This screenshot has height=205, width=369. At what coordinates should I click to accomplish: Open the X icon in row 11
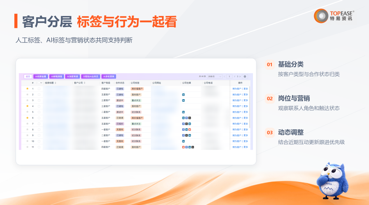click(x=192, y=147)
